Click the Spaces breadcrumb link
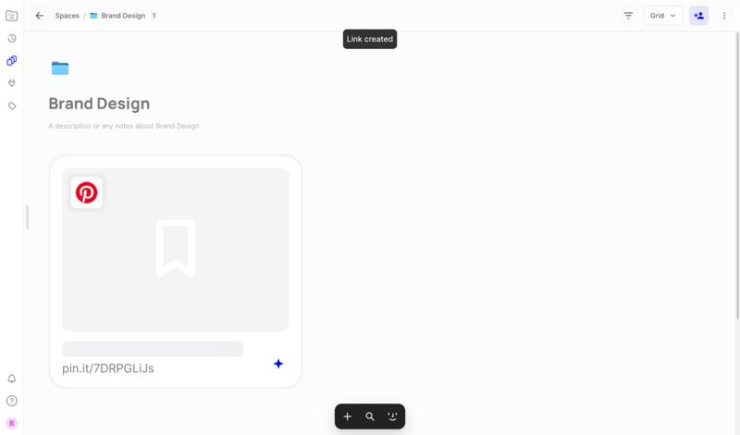Image resolution: width=740 pixels, height=435 pixels. (67, 16)
